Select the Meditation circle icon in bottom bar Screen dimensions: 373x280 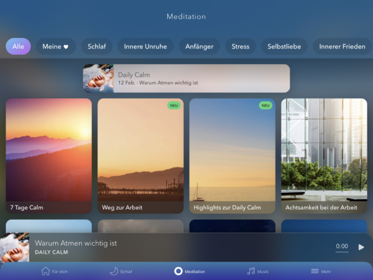click(x=178, y=271)
